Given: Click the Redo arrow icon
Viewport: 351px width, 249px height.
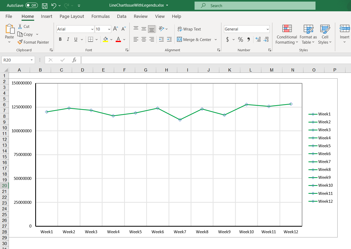Looking at the screenshot, I should tap(67, 6).
